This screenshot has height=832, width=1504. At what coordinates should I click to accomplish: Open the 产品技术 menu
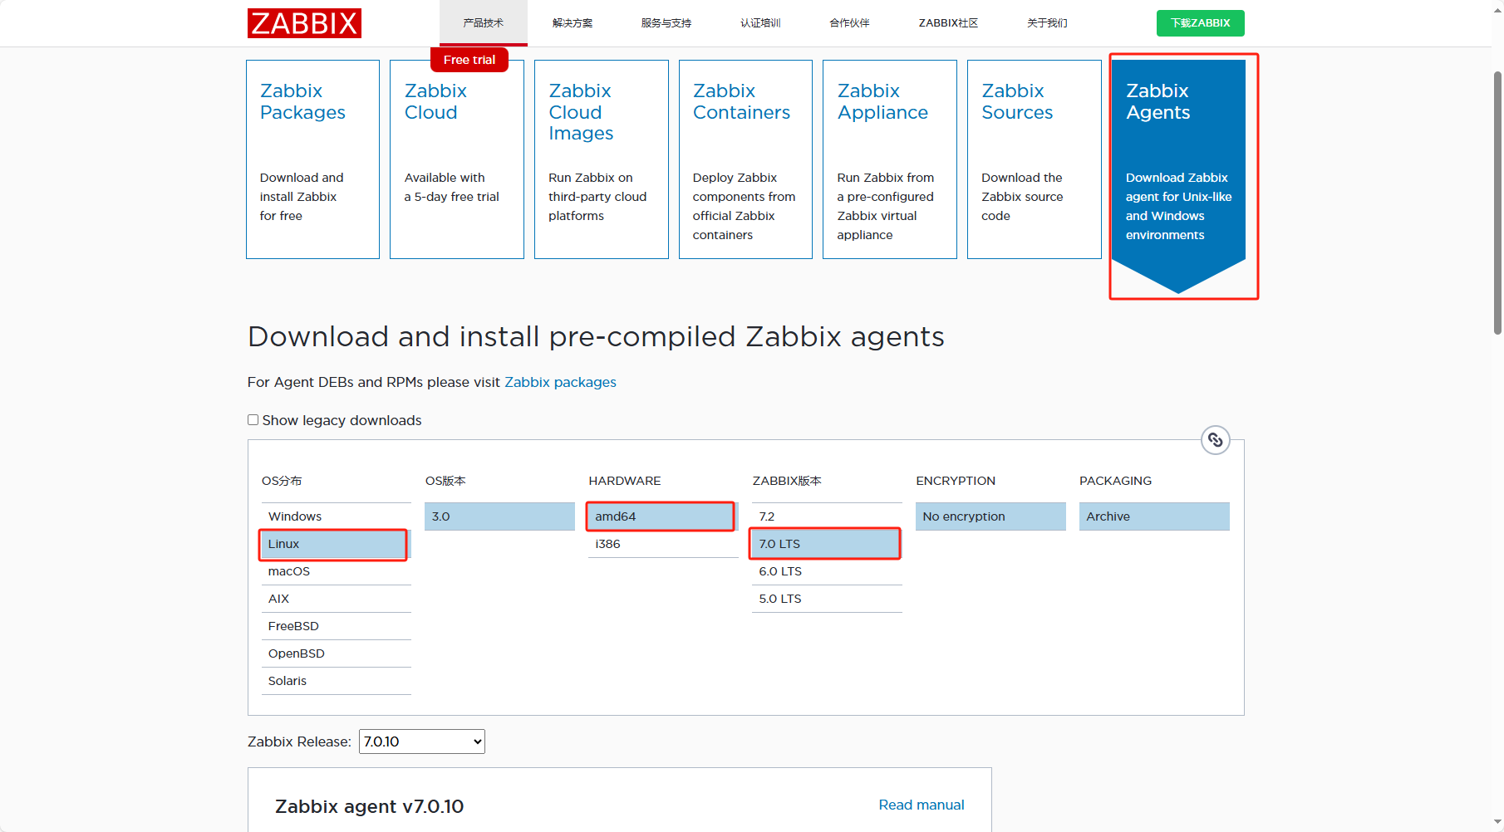484,23
